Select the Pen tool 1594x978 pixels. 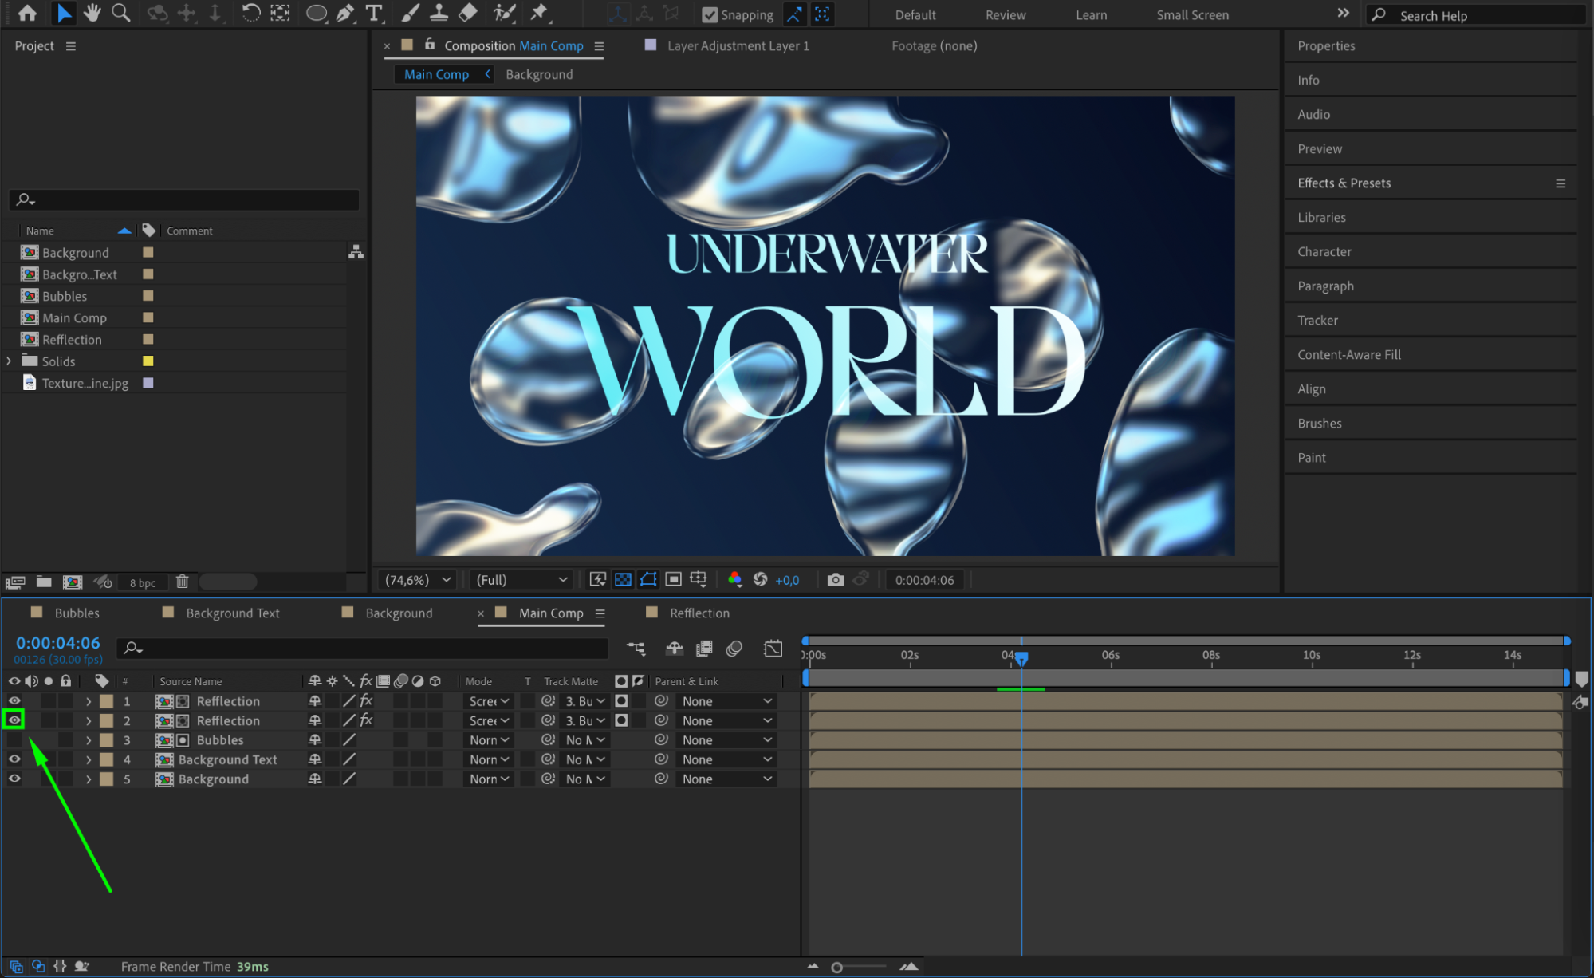pyautogui.click(x=345, y=13)
